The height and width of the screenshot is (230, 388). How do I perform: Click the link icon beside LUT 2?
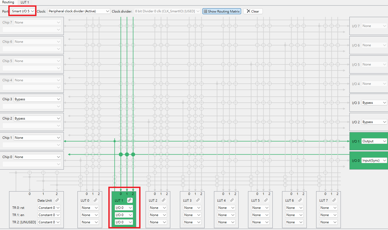(164, 200)
